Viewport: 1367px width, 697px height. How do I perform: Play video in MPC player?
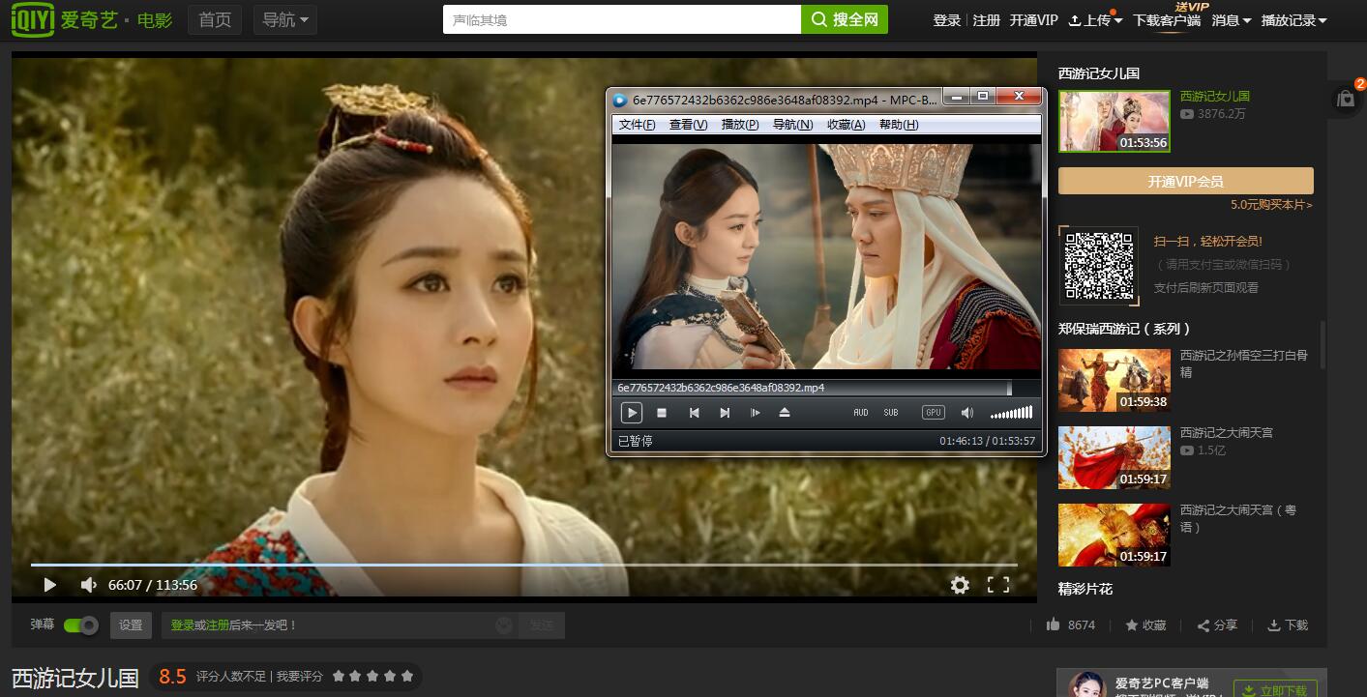coord(631,413)
